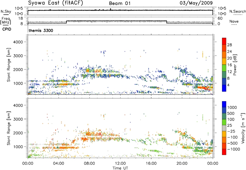The height and width of the screenshot is (170, 246).
Task: Click the 'Freq. [MHz]' axis label
Action: point(6,21)
